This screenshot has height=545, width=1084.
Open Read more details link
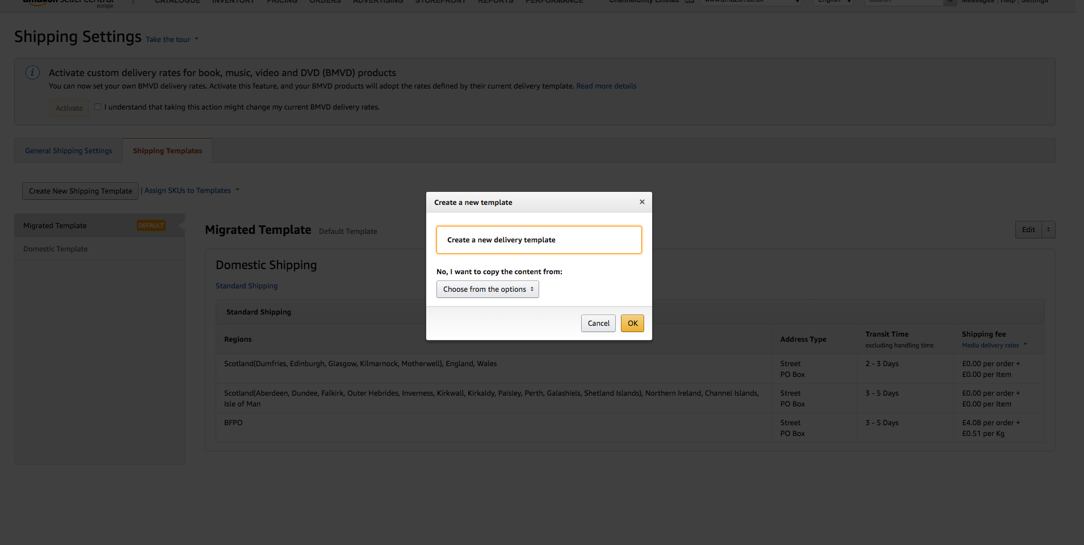[x=606, y=86]
